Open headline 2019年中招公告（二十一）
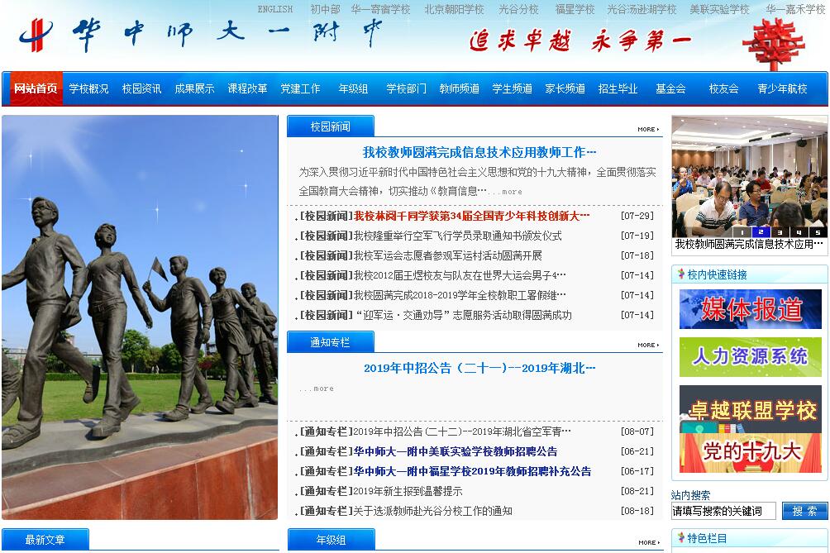 (479, 369)
